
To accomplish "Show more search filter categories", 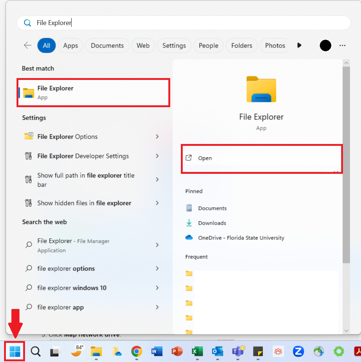I will (x=299, y=45).
